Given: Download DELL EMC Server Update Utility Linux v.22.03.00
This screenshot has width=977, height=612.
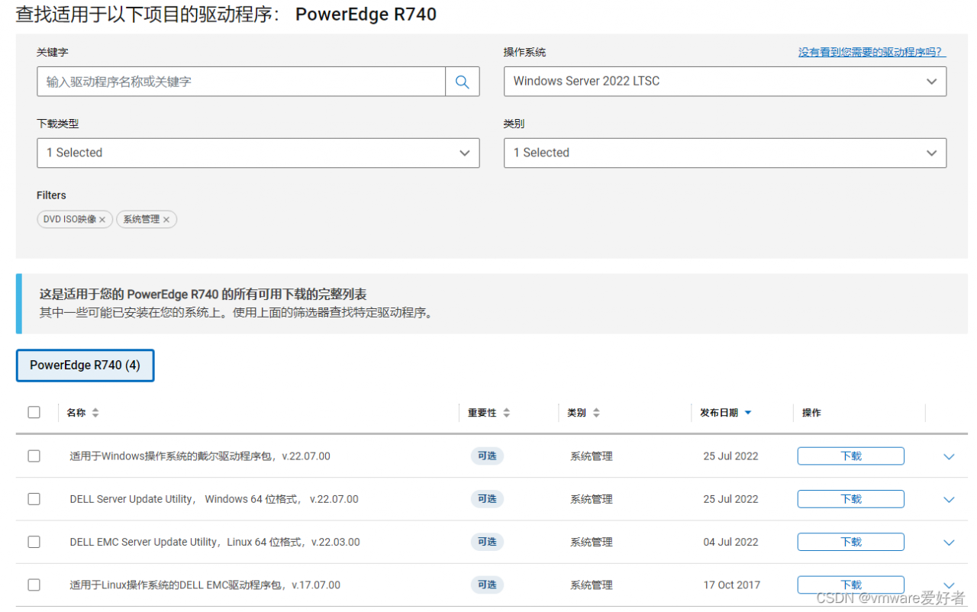Looking at the screenshot, I should point(851,541).
